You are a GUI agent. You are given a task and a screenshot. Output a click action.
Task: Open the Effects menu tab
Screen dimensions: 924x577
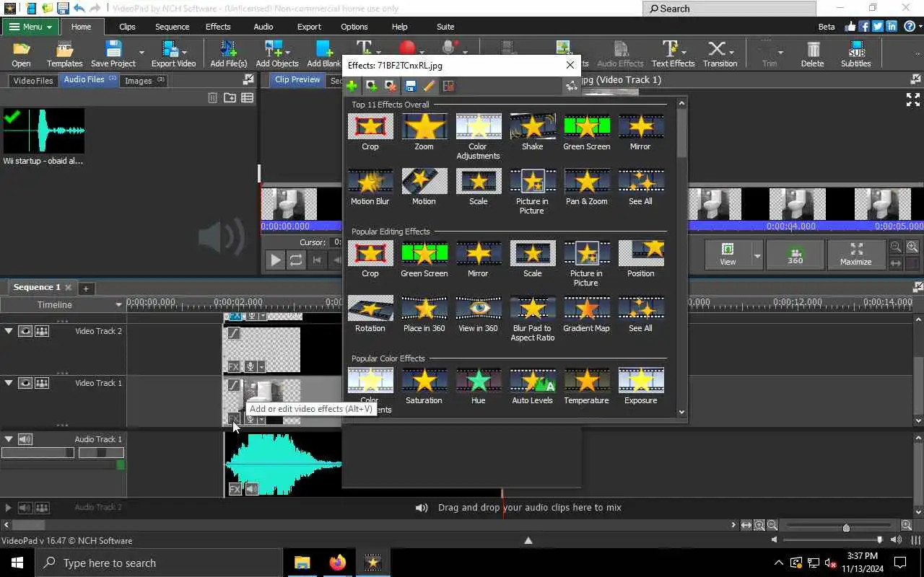(x=218, y=27)
